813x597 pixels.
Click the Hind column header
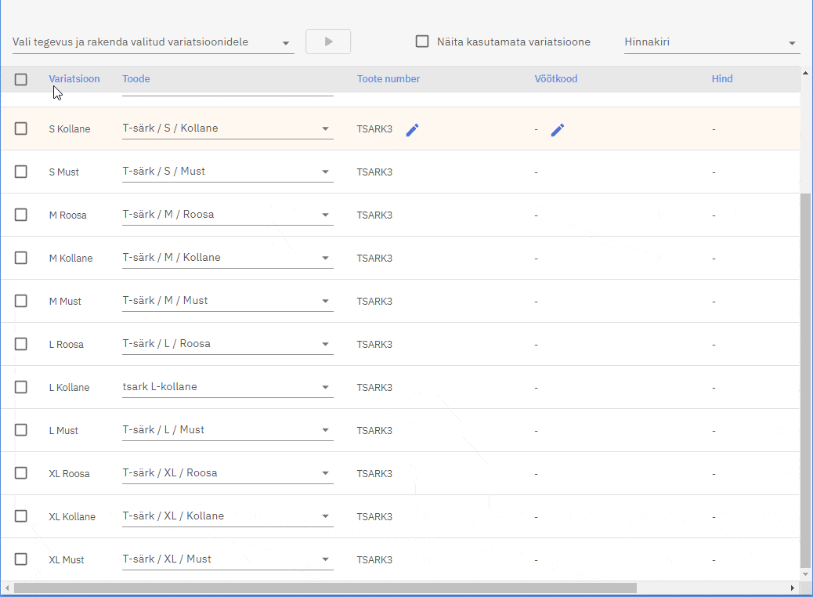(x=722, y=79)
